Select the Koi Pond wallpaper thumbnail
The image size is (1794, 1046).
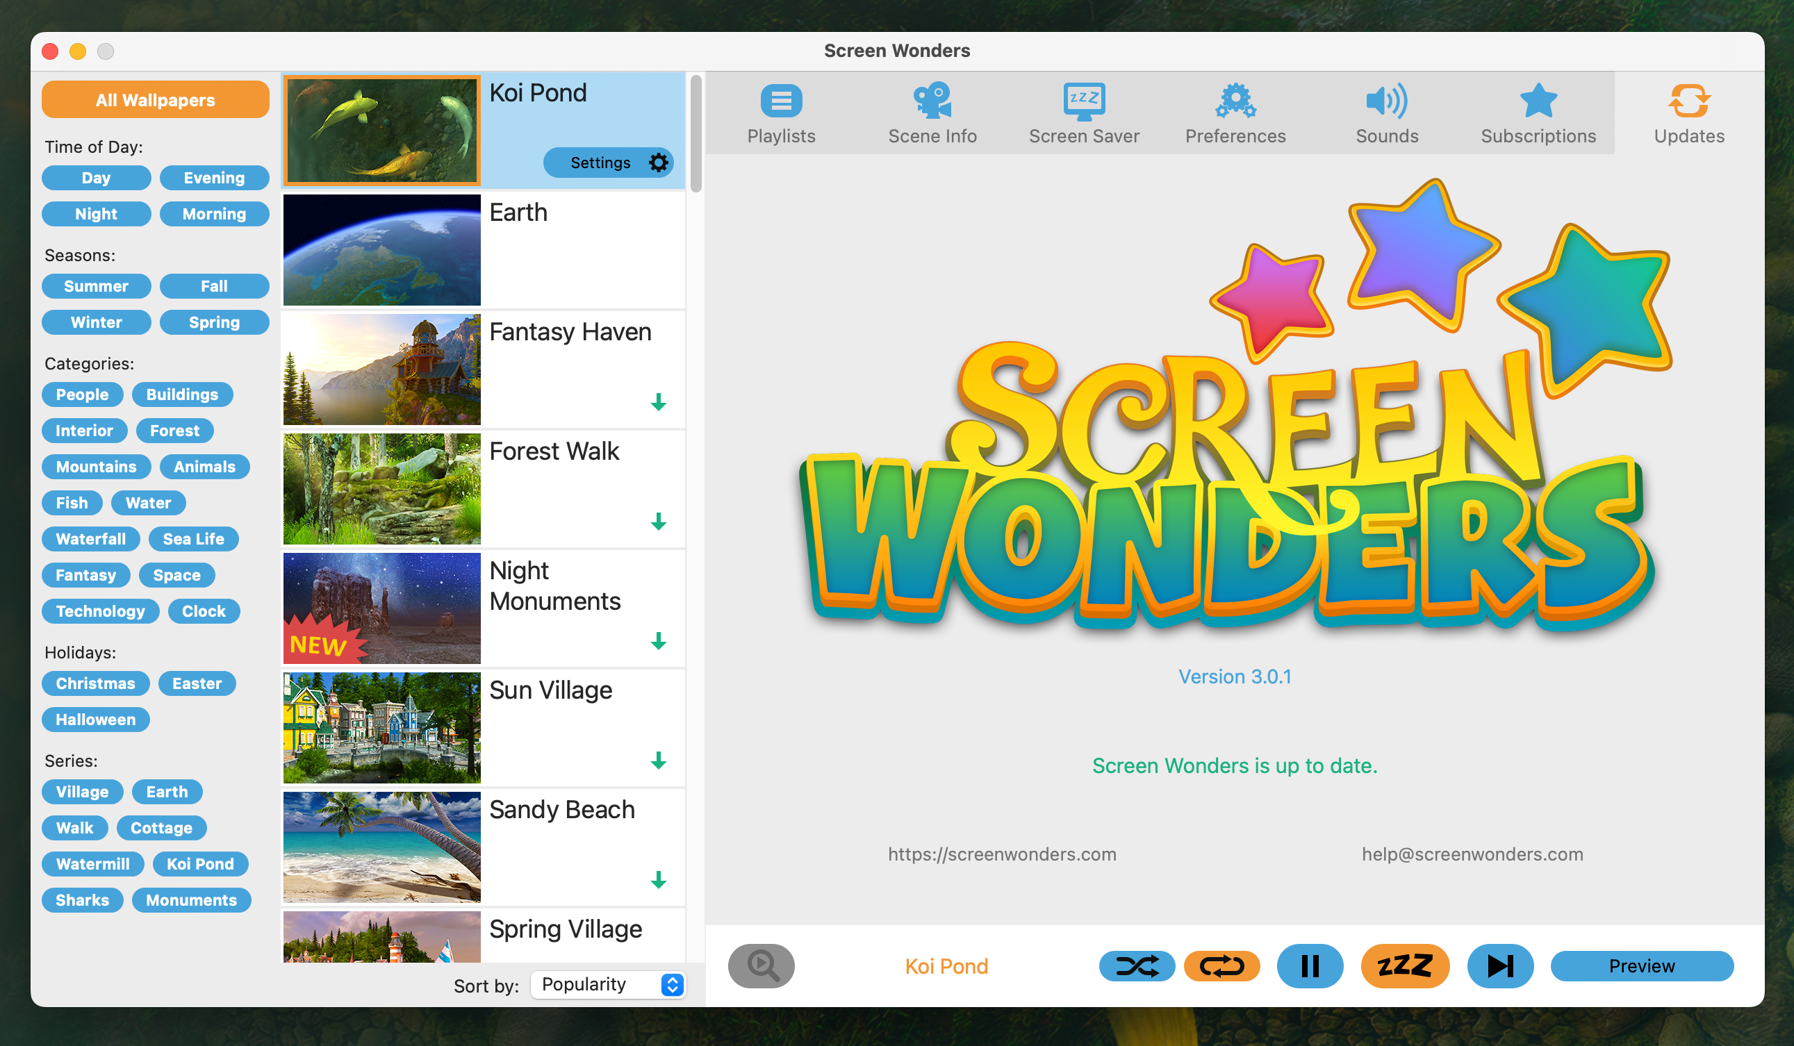coord(381,130)
